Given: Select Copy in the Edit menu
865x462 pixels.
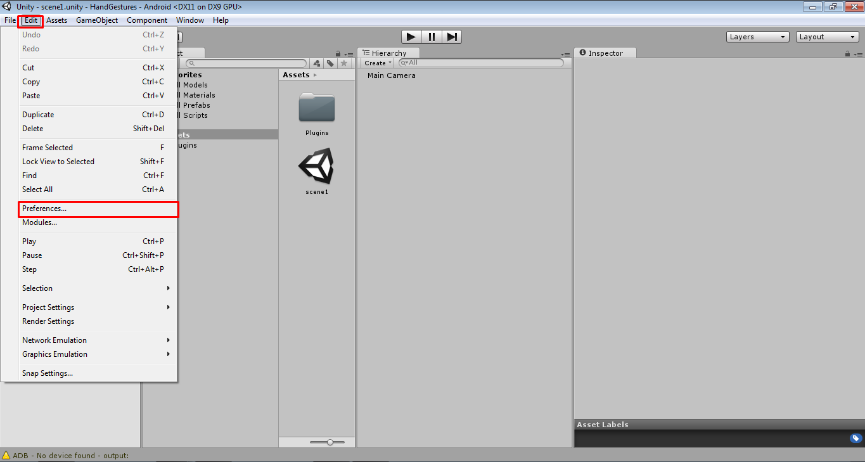Looking at the screenshot, I should coord(98,82).
